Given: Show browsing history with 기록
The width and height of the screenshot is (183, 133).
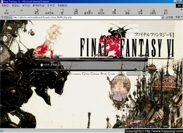Looking at the screenshot, I should click(114, 12).
